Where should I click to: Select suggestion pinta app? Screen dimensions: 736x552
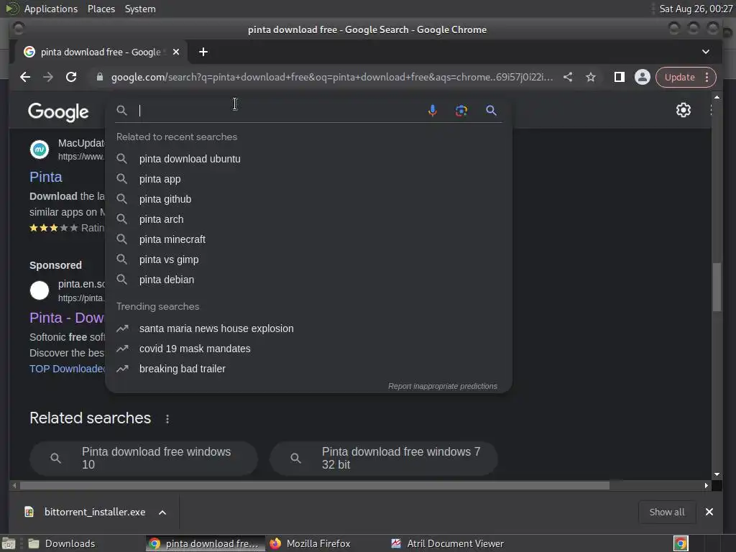coord(308,179)
